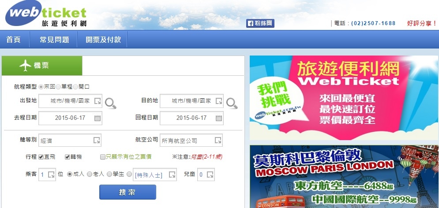Go to 開票及付款 menu item
This screenshot has height=208, width=439.
(103, 39)
